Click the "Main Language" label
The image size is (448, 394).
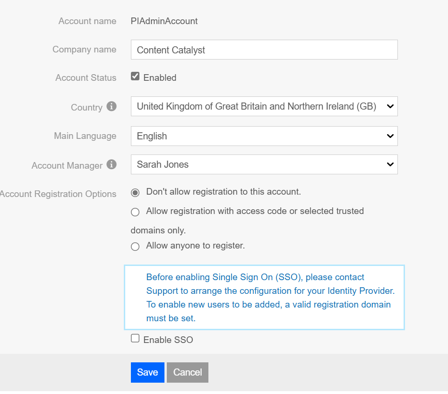[x=85, y=136]
